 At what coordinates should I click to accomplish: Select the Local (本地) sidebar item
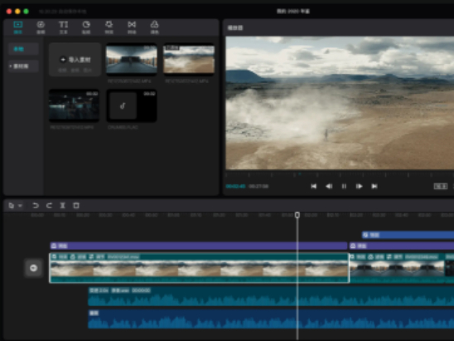point(23,49)
